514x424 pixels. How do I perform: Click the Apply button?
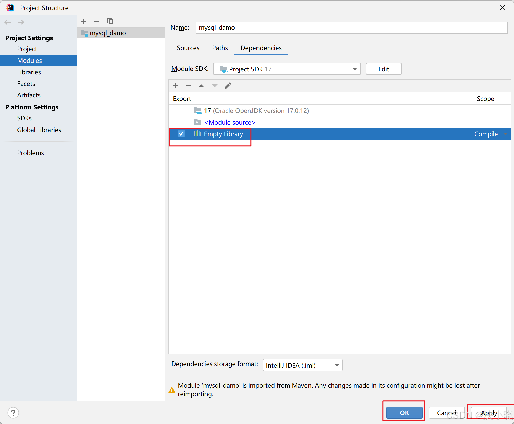pyautogui.click(x=488, y=412)
